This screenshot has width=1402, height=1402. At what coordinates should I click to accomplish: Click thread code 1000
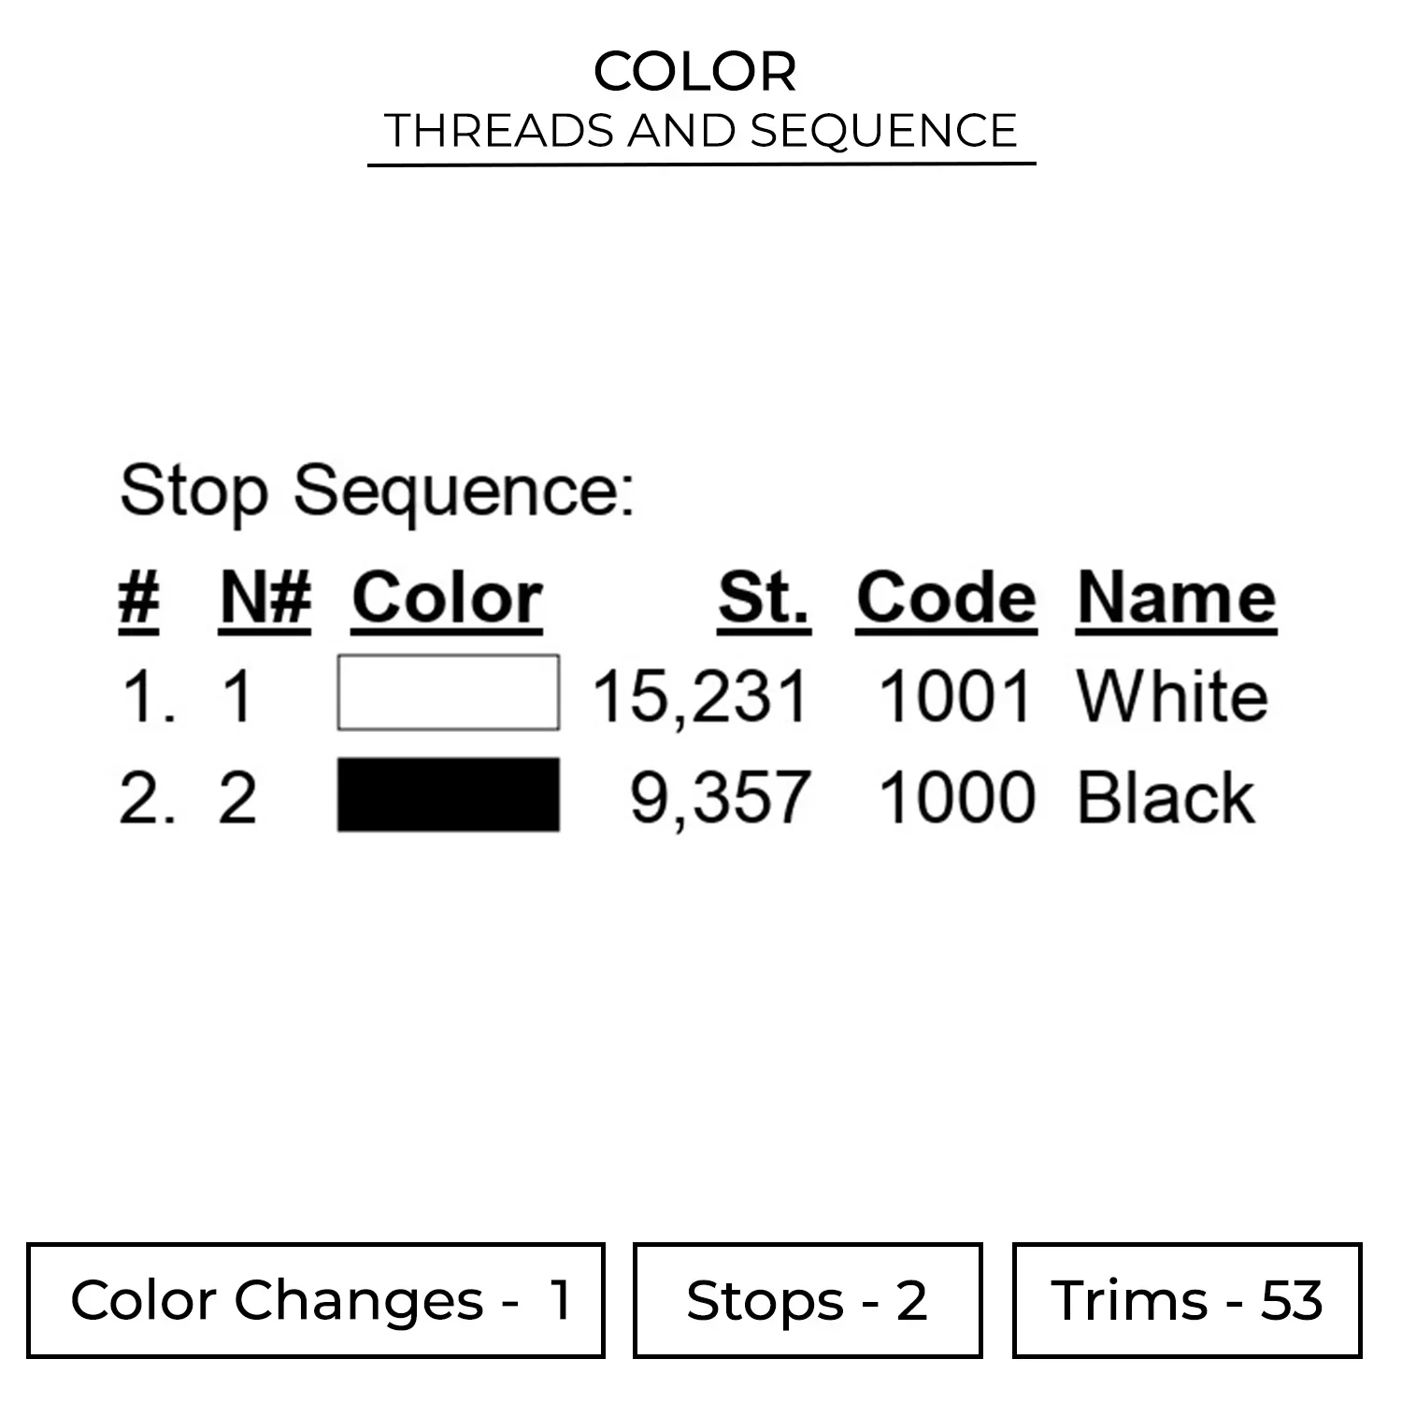[x=956, y=798]
